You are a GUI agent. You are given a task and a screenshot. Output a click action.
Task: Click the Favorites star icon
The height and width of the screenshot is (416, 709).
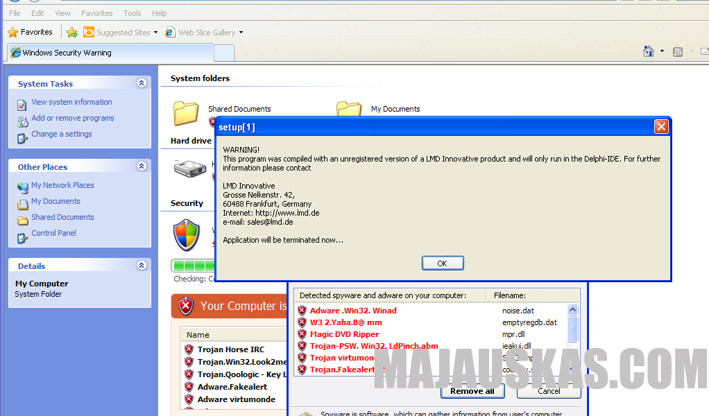point(13,32)
